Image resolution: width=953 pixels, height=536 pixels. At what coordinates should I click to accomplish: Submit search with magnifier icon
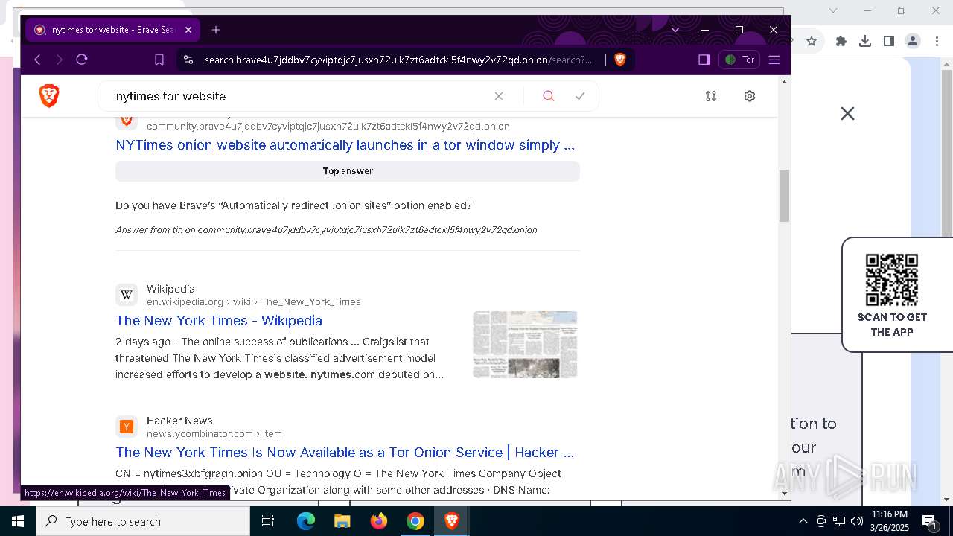(549, 96)
